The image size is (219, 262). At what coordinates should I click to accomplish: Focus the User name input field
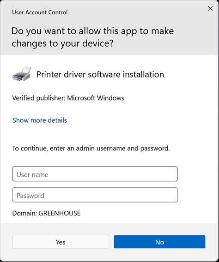95,174
